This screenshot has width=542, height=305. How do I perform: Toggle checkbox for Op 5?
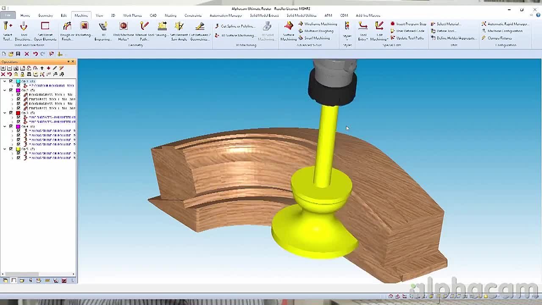tap(11, 149)
